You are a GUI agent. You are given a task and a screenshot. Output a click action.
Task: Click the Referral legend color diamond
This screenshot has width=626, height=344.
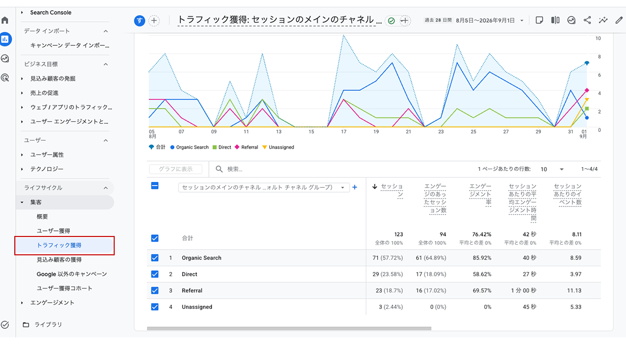(x=237, y=147)
